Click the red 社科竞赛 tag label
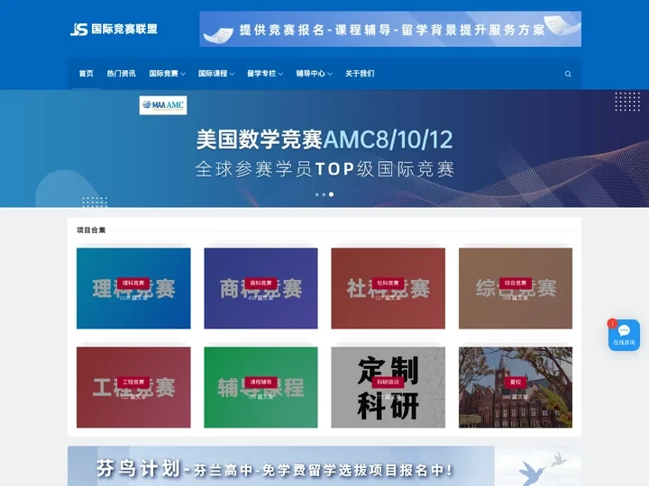649x486 pixels. pos(388,283)
